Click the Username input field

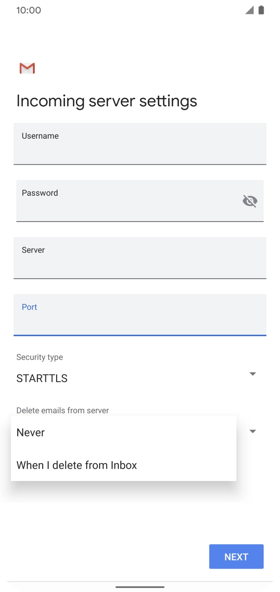[x=140, y=144]
